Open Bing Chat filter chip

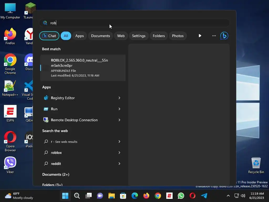tap(49, 36)
